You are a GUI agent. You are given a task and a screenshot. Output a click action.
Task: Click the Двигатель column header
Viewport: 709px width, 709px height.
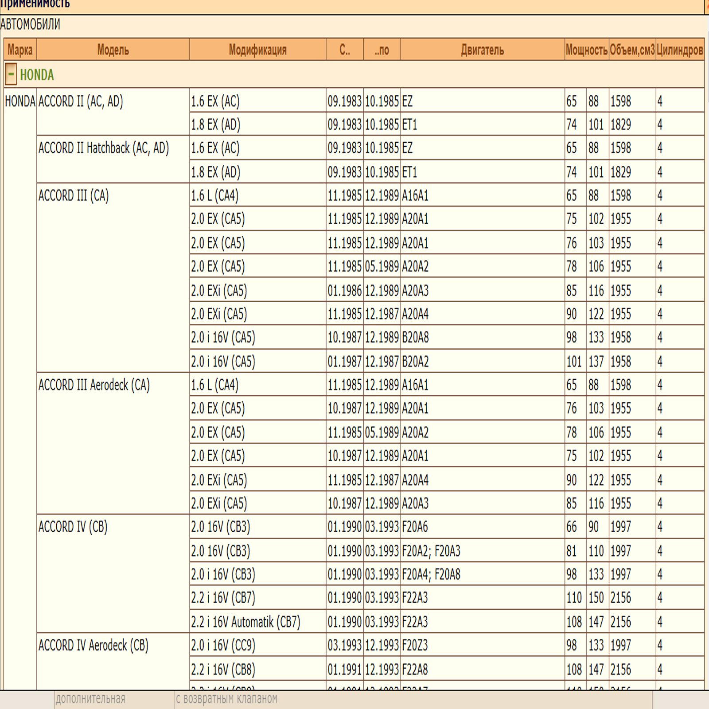[482, 50]
